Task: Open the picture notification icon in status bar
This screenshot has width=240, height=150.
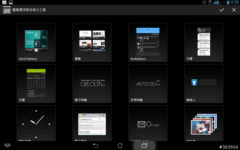Action: click(11, 2)
